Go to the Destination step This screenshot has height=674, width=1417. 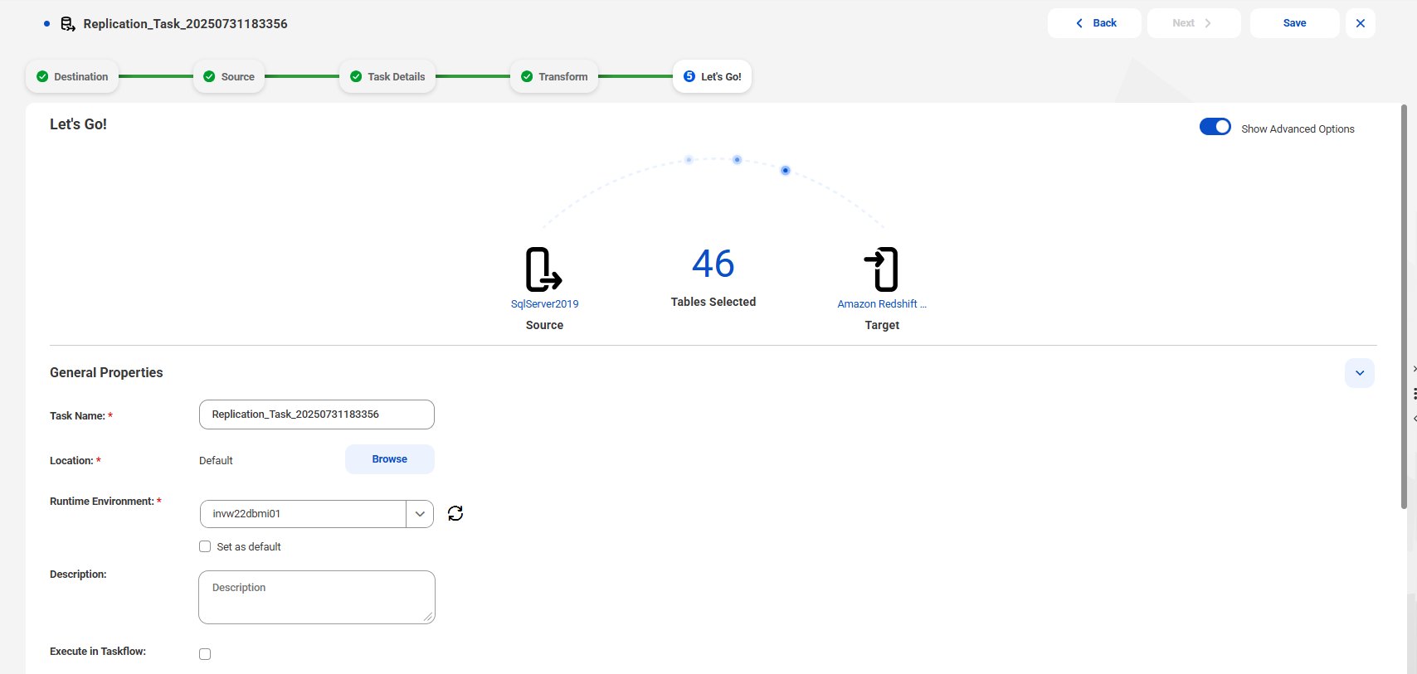pyautogui.click(x=72, y=76)
